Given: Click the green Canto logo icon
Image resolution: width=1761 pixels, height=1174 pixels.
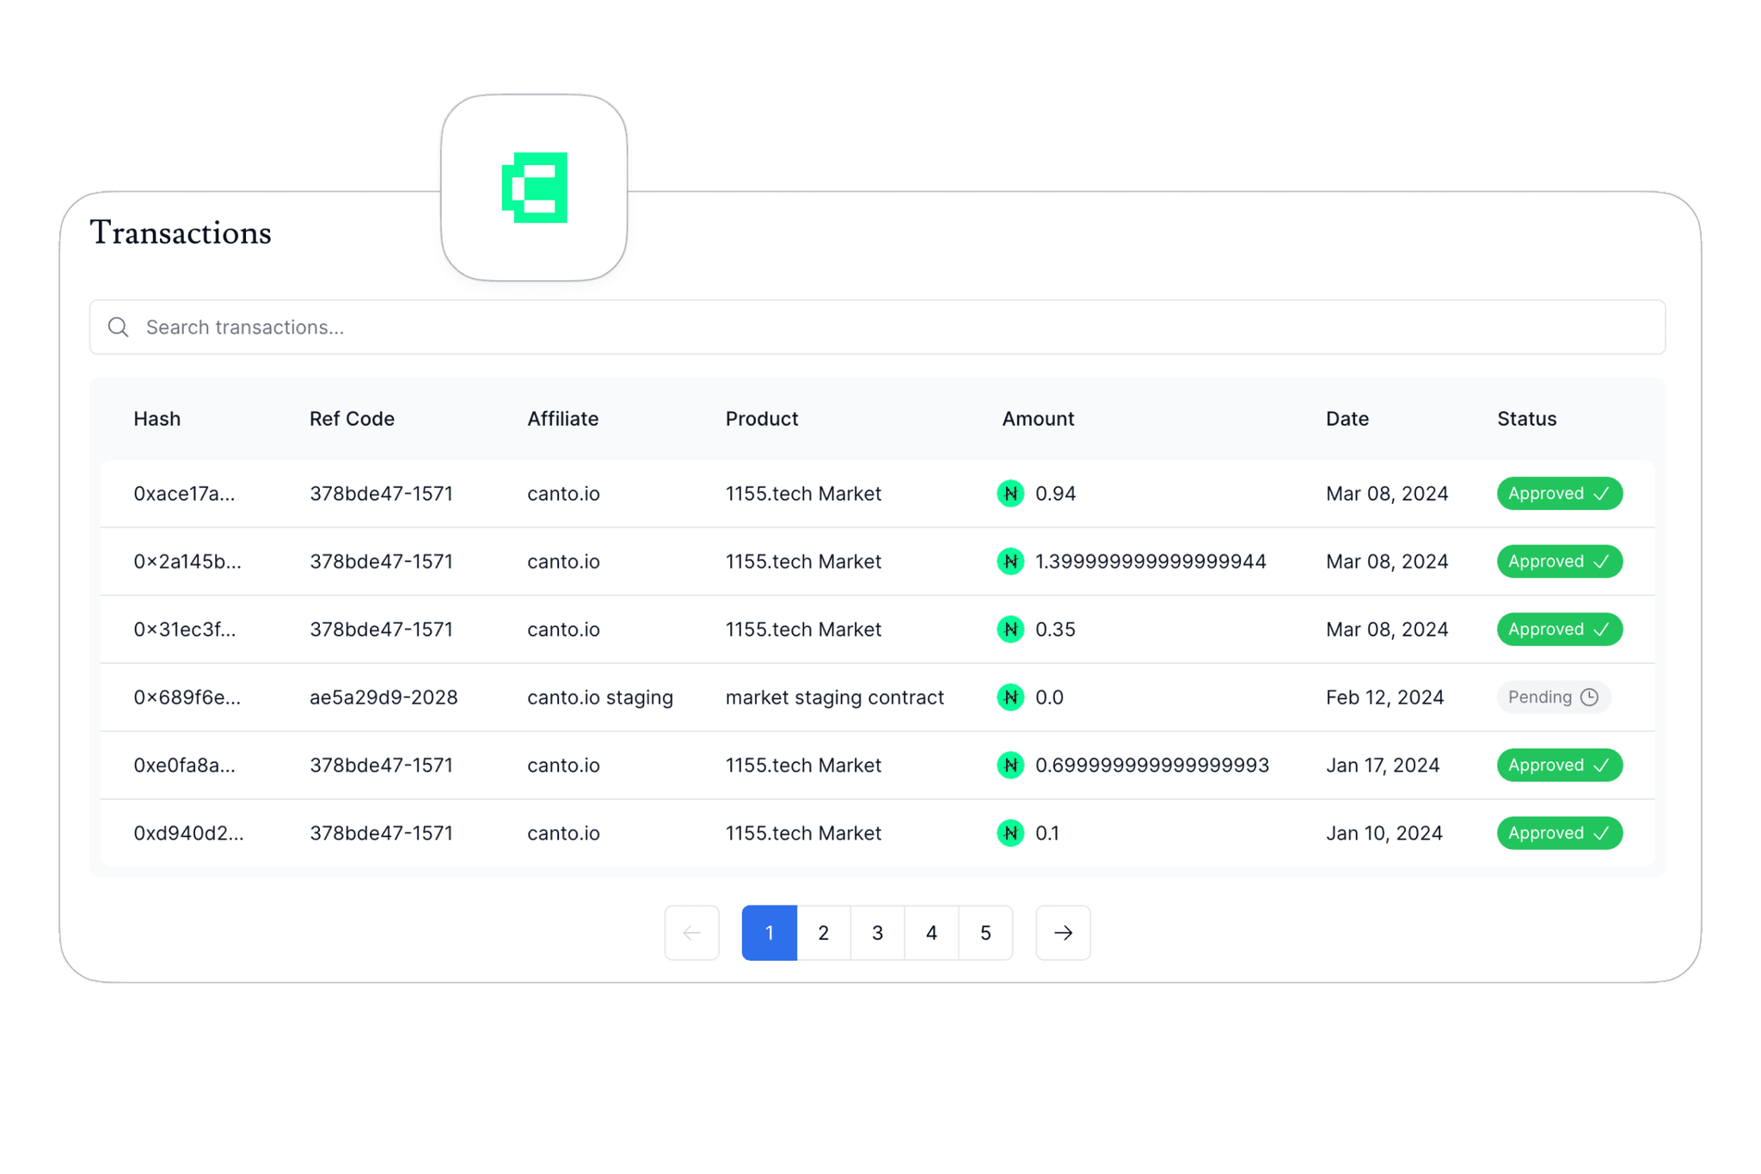Looking at the screenshot, I should [x=534, y=187].
